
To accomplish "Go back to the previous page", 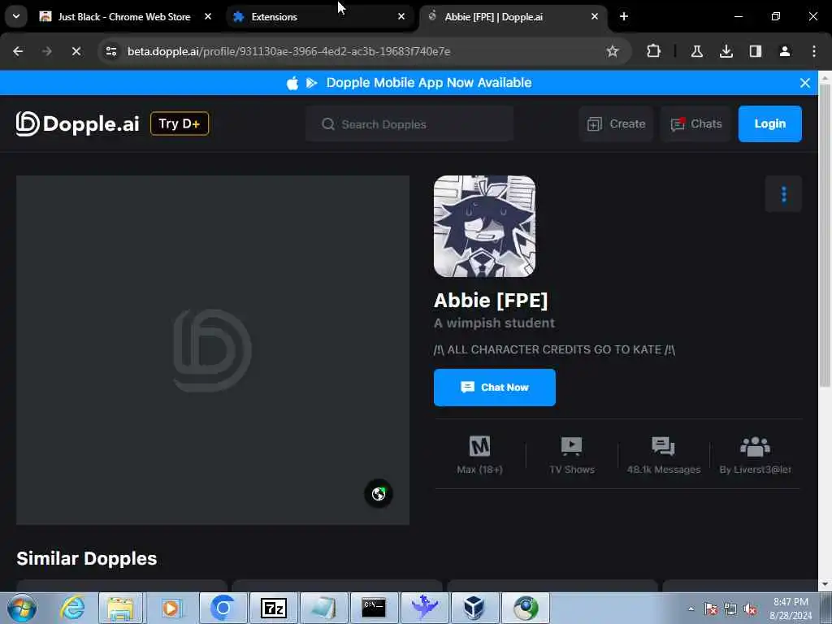I will click(x=18, y=51).
